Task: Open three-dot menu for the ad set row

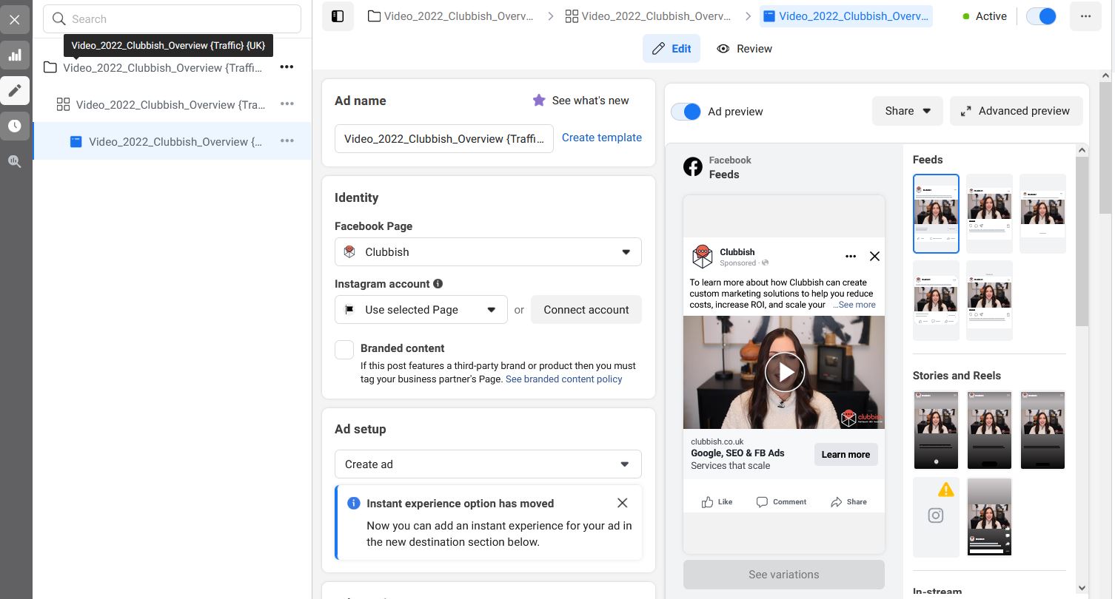Action: [x=287, y=104]
